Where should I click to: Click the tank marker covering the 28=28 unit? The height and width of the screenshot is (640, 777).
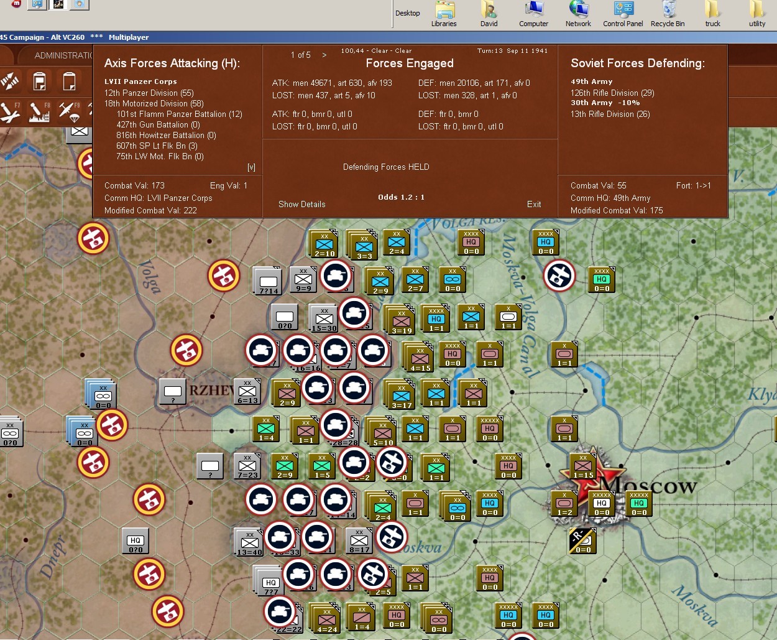click(x=336, y=425)
